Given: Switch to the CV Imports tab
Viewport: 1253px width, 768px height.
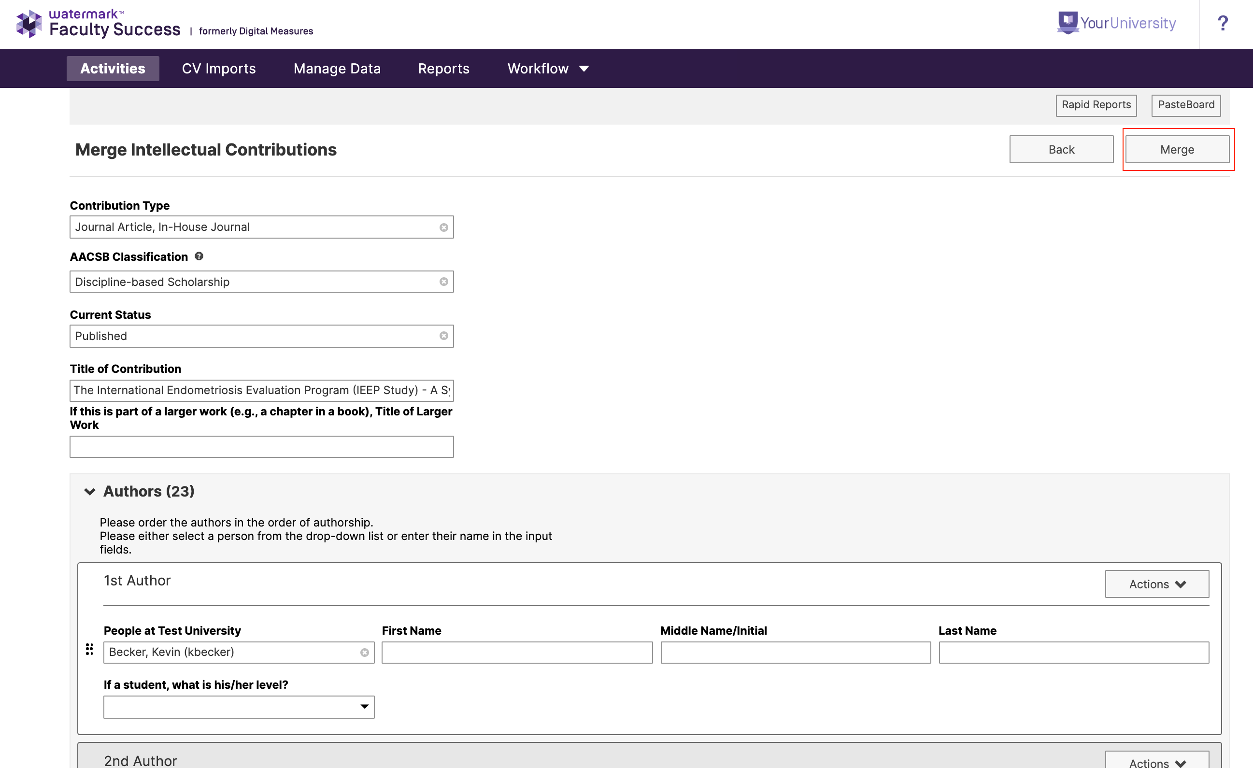Looking at the screenshot, I should (x=219, y=69).
